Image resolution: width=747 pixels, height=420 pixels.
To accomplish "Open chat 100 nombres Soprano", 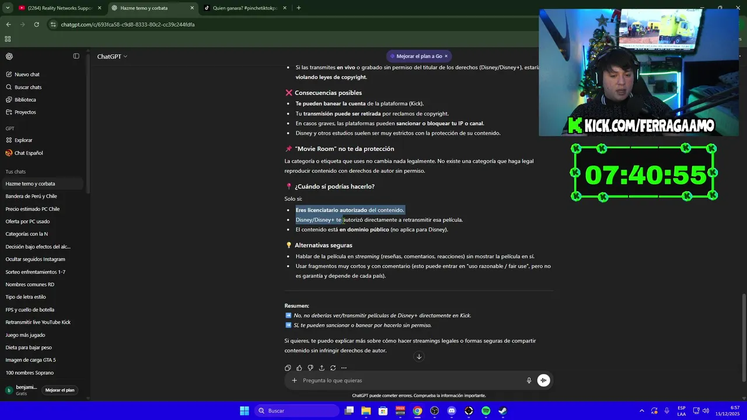I will coord(30,373).
